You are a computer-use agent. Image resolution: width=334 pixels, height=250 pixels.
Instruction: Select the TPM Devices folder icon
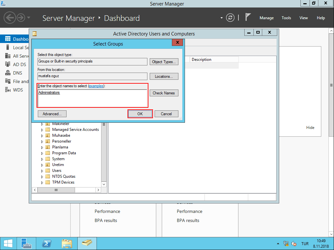[48, 182]
